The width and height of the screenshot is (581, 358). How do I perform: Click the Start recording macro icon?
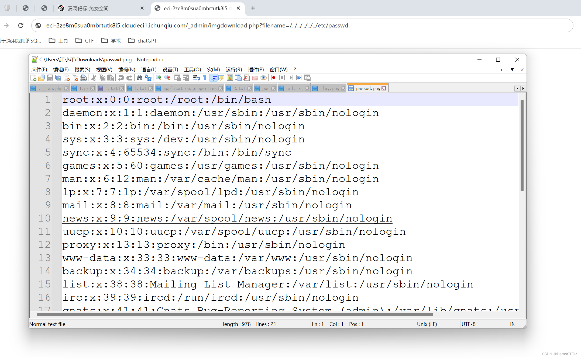(274, 78)
